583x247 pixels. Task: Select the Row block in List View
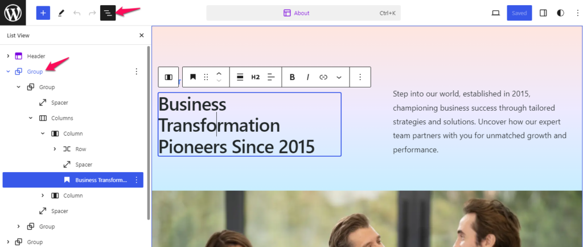point(81,149)
